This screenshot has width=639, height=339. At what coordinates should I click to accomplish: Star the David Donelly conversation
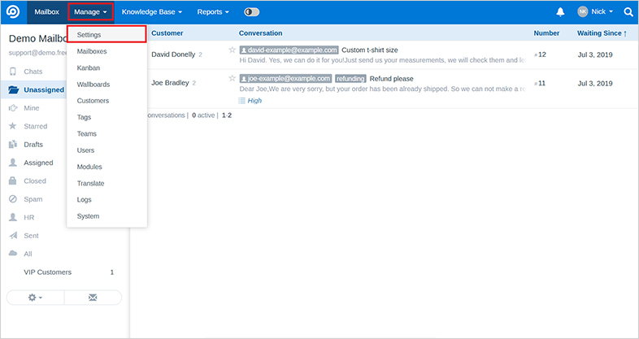tap(232, 50)
